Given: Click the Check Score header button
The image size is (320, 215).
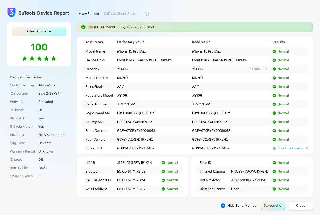Looking at the screenshot, I should (39, 31).
